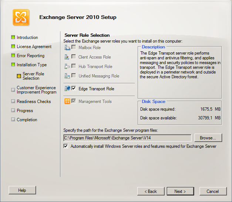
Task: Check the Mailbox Role checkbox
Action: coord(74,47)
